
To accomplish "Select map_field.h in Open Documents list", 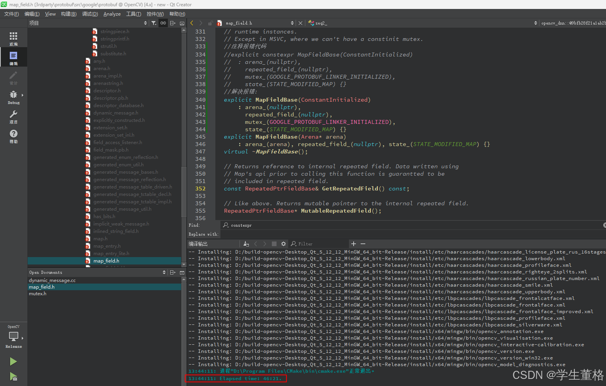I will (x=104, y=287).
